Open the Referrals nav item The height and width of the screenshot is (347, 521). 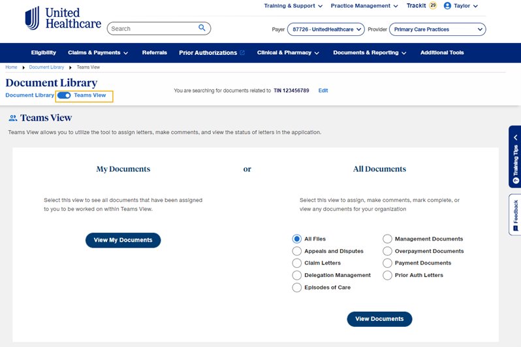[155, 52]
